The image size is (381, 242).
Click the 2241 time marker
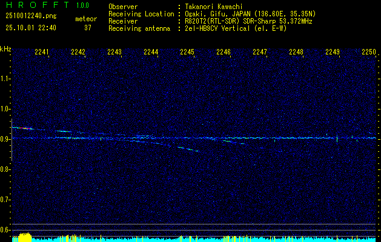pos(42,51)
